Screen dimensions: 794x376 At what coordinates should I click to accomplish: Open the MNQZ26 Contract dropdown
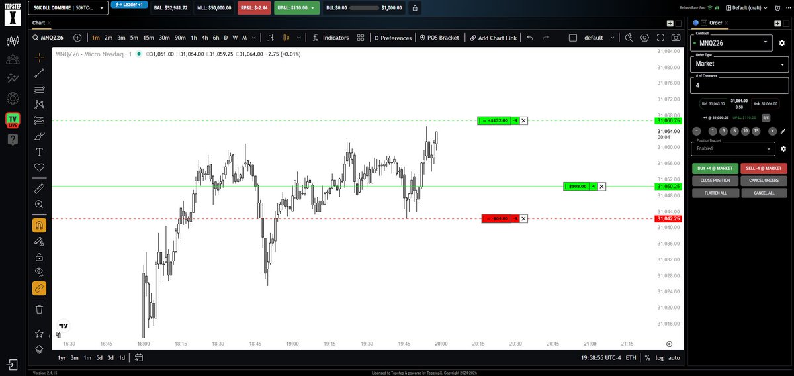(x=731, y=42)
